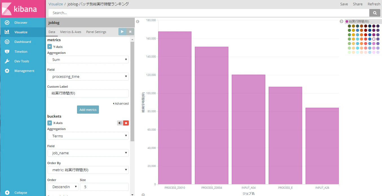The image size is (382, 196).
Task: Click the 100,000 y-axis label
Action: (x=151, y=93)
